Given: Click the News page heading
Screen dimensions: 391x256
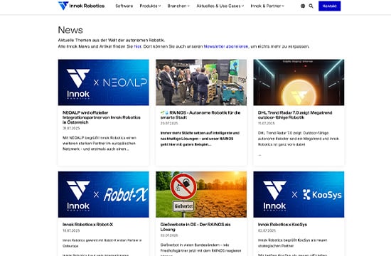Looking at the screenshot, I should pos(70,30).
